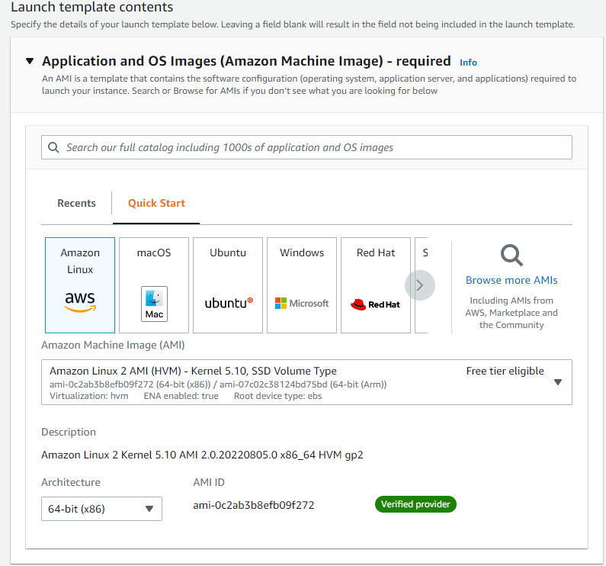Image resolution: width=606 pixels, height=566 pixels.
Task: Show more OS tiles using the right chevron
Action: [x=420, y=285]
